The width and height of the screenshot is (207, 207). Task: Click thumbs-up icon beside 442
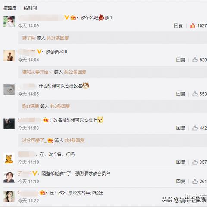(x=195, y=128)
